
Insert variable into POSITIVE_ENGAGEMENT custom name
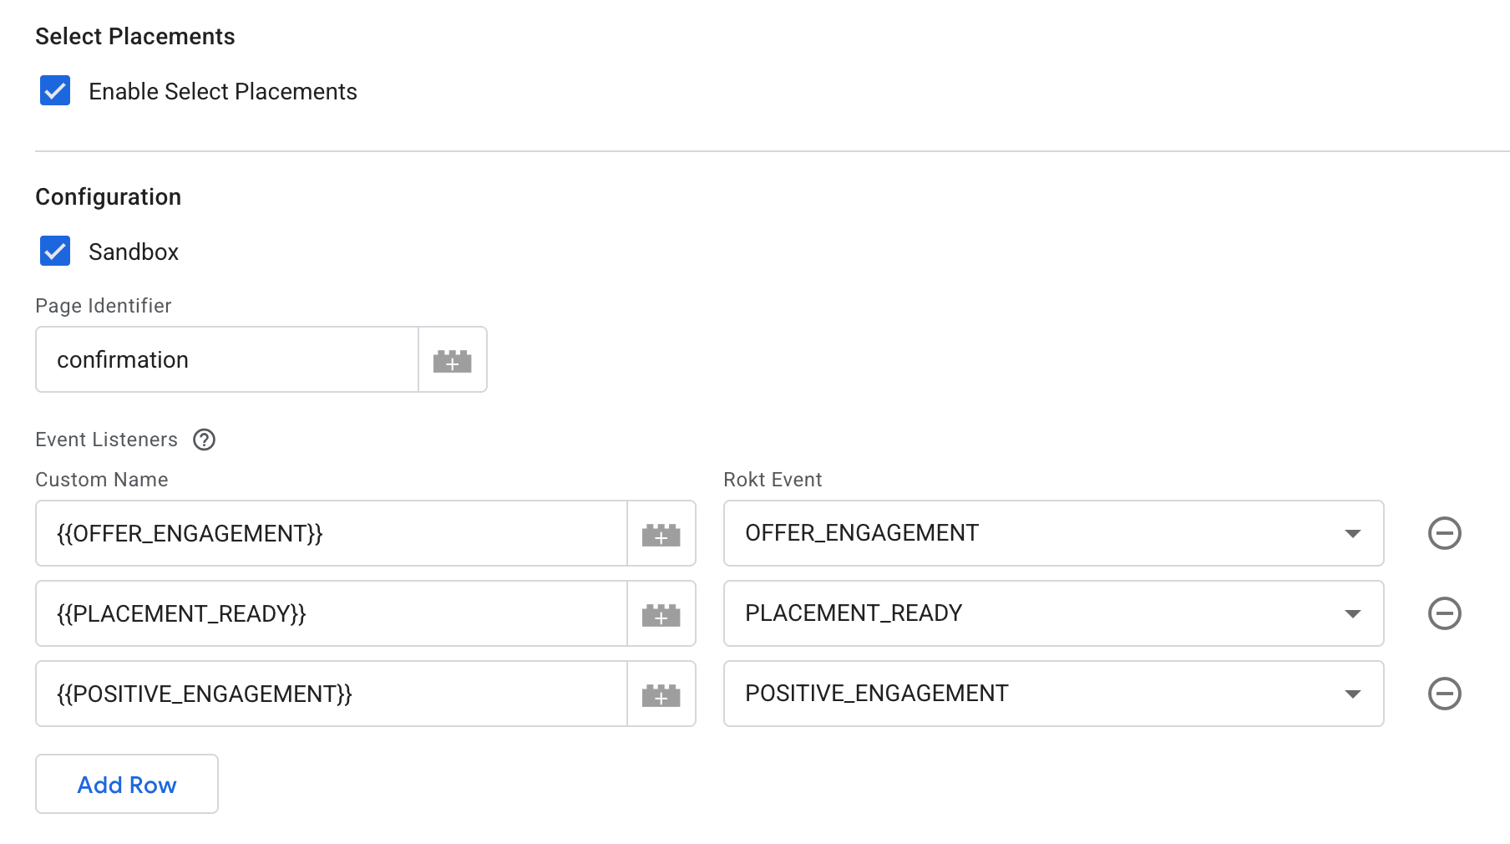pos(661,694)
